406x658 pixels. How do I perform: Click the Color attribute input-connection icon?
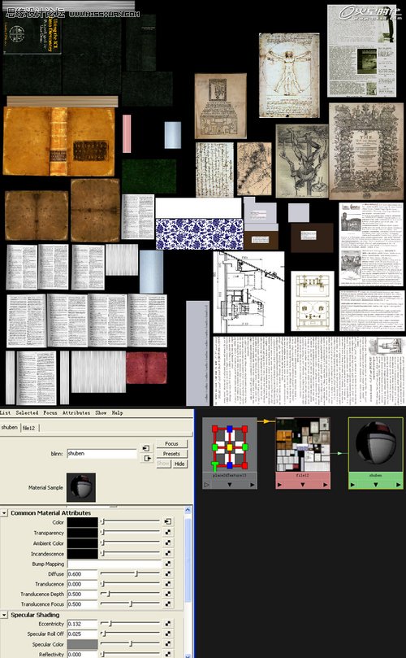pos(167,522)
